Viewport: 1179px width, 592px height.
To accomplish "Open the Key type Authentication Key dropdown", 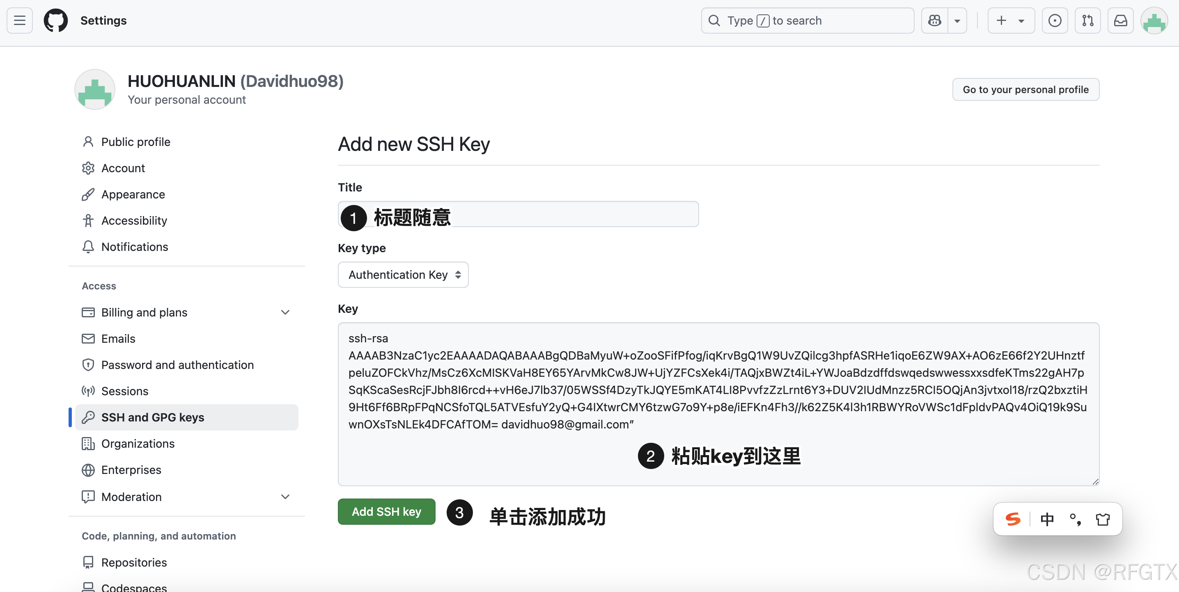I will 403,275.
